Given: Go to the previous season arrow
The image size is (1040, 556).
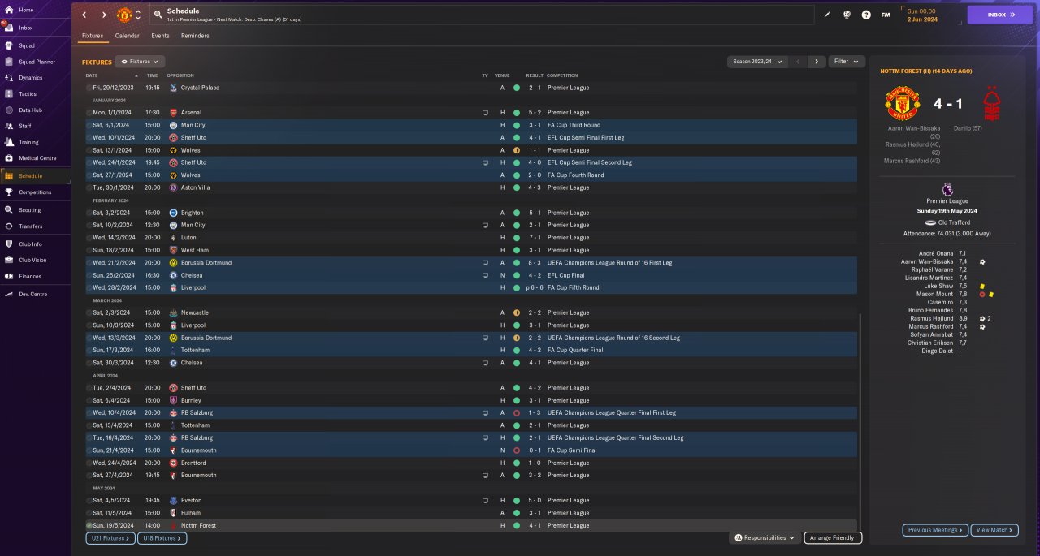Looking at the screenshot, I should pyautogui.click(x=798, y=62).
